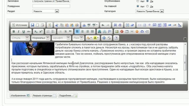
Task: Click the Разрыв страницы button
Action: (44, 95)
